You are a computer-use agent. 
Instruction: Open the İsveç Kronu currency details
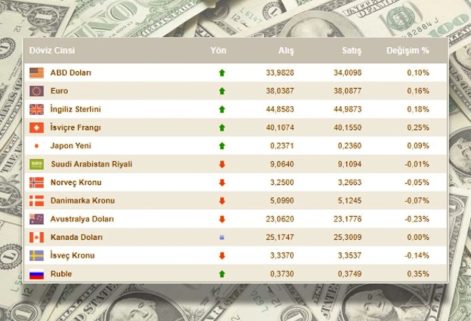[72, 256]
